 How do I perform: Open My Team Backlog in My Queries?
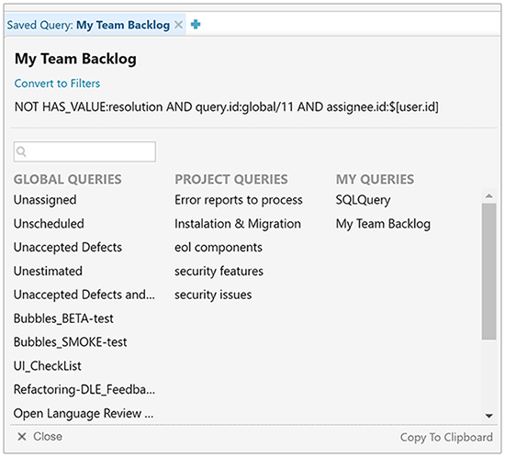pyautogui.click(x=383, y=224)
